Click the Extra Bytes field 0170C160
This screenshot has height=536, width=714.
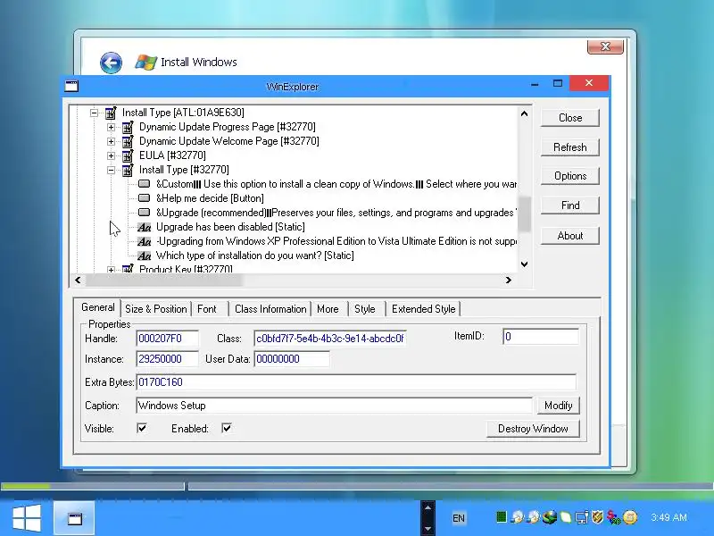pos(355,382)
